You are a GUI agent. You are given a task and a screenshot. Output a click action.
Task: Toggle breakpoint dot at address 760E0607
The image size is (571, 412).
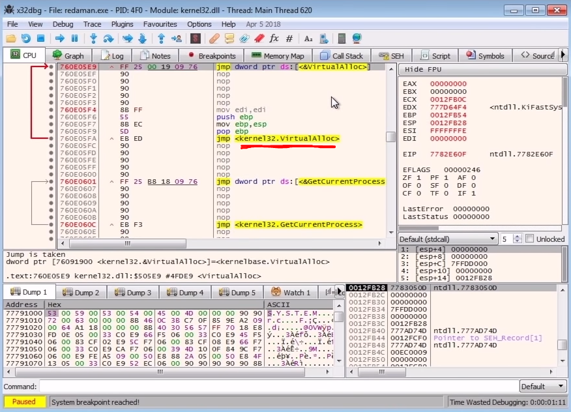pyautogui.click(x=51, y=188)
